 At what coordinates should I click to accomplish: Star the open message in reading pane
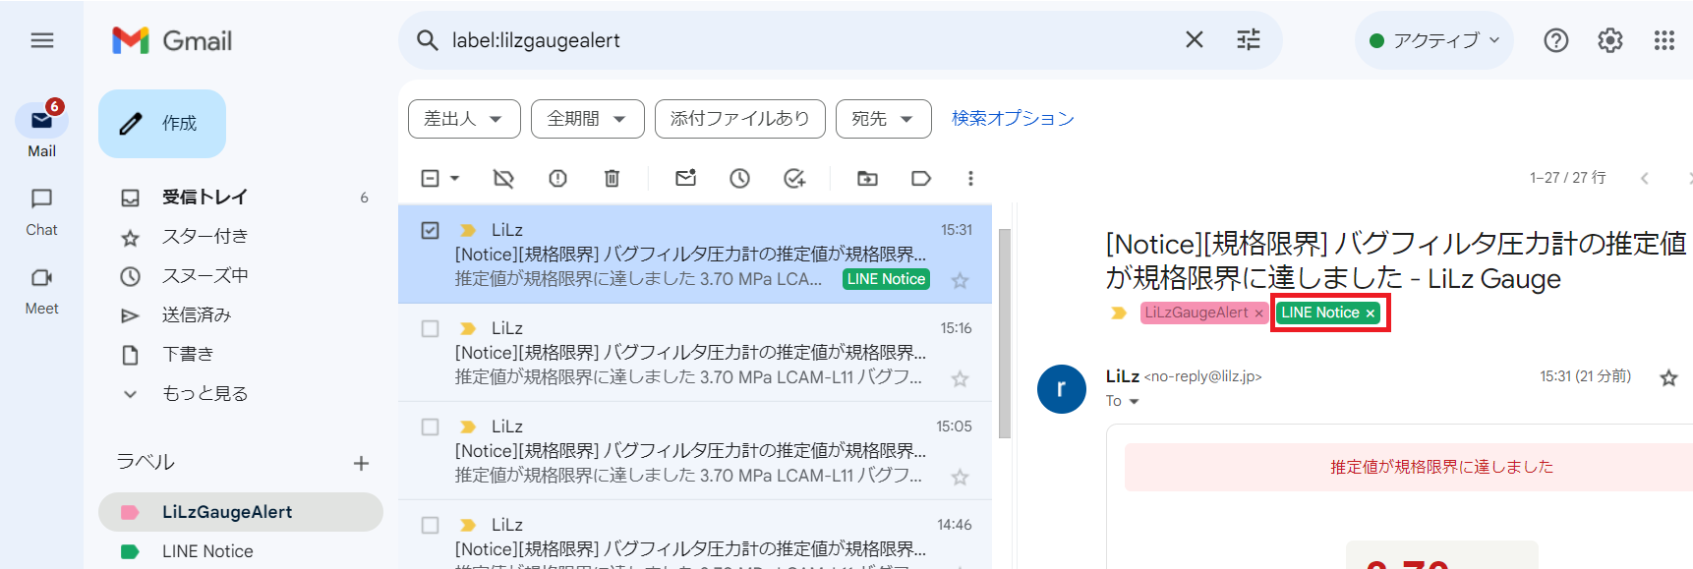pos(1668,377)
